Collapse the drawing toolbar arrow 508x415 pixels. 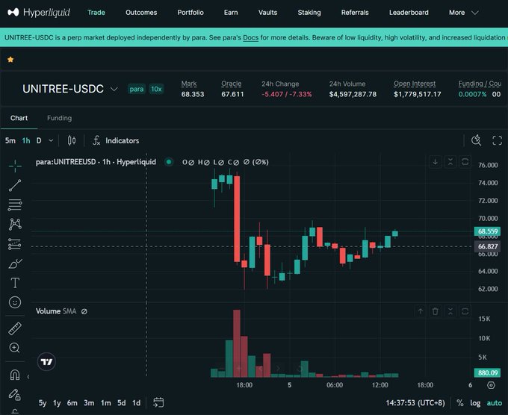point(28,377)
